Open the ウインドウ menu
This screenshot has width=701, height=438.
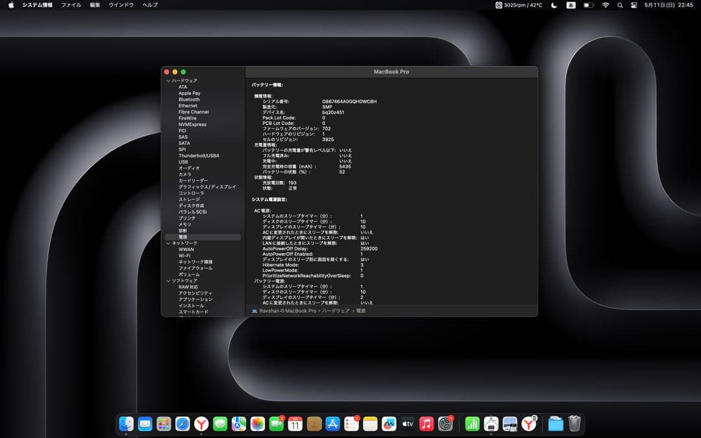121,5
